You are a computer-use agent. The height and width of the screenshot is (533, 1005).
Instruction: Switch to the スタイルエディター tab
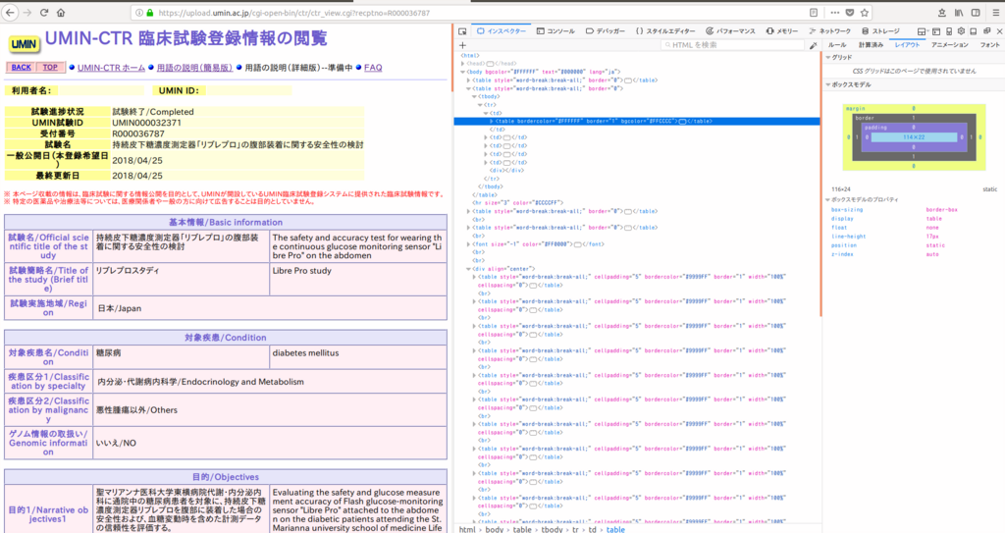[x=665, y=30]
